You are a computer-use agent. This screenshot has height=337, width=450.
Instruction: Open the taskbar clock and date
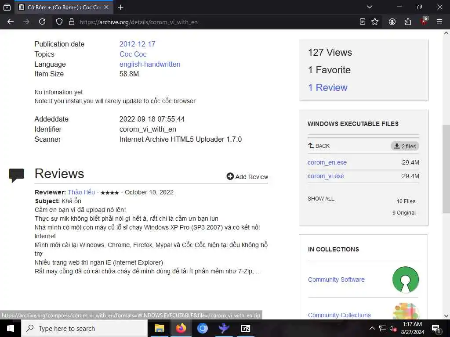412,328
